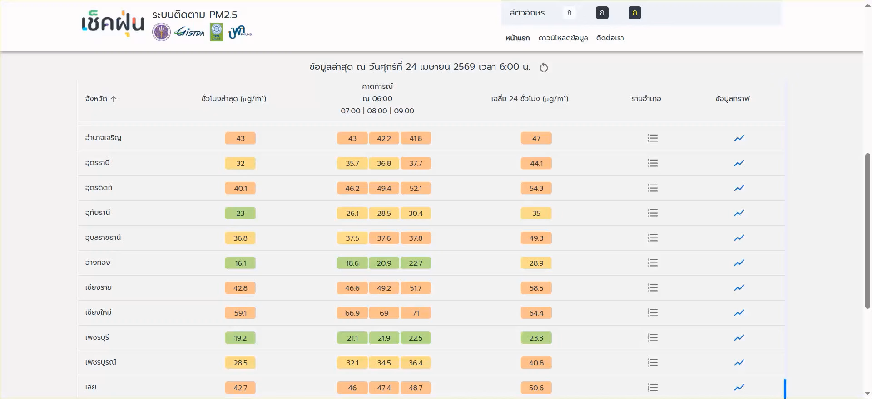Click the GISTDA logo in header
The image size is (872, 399).
click(x=189, y=32)
